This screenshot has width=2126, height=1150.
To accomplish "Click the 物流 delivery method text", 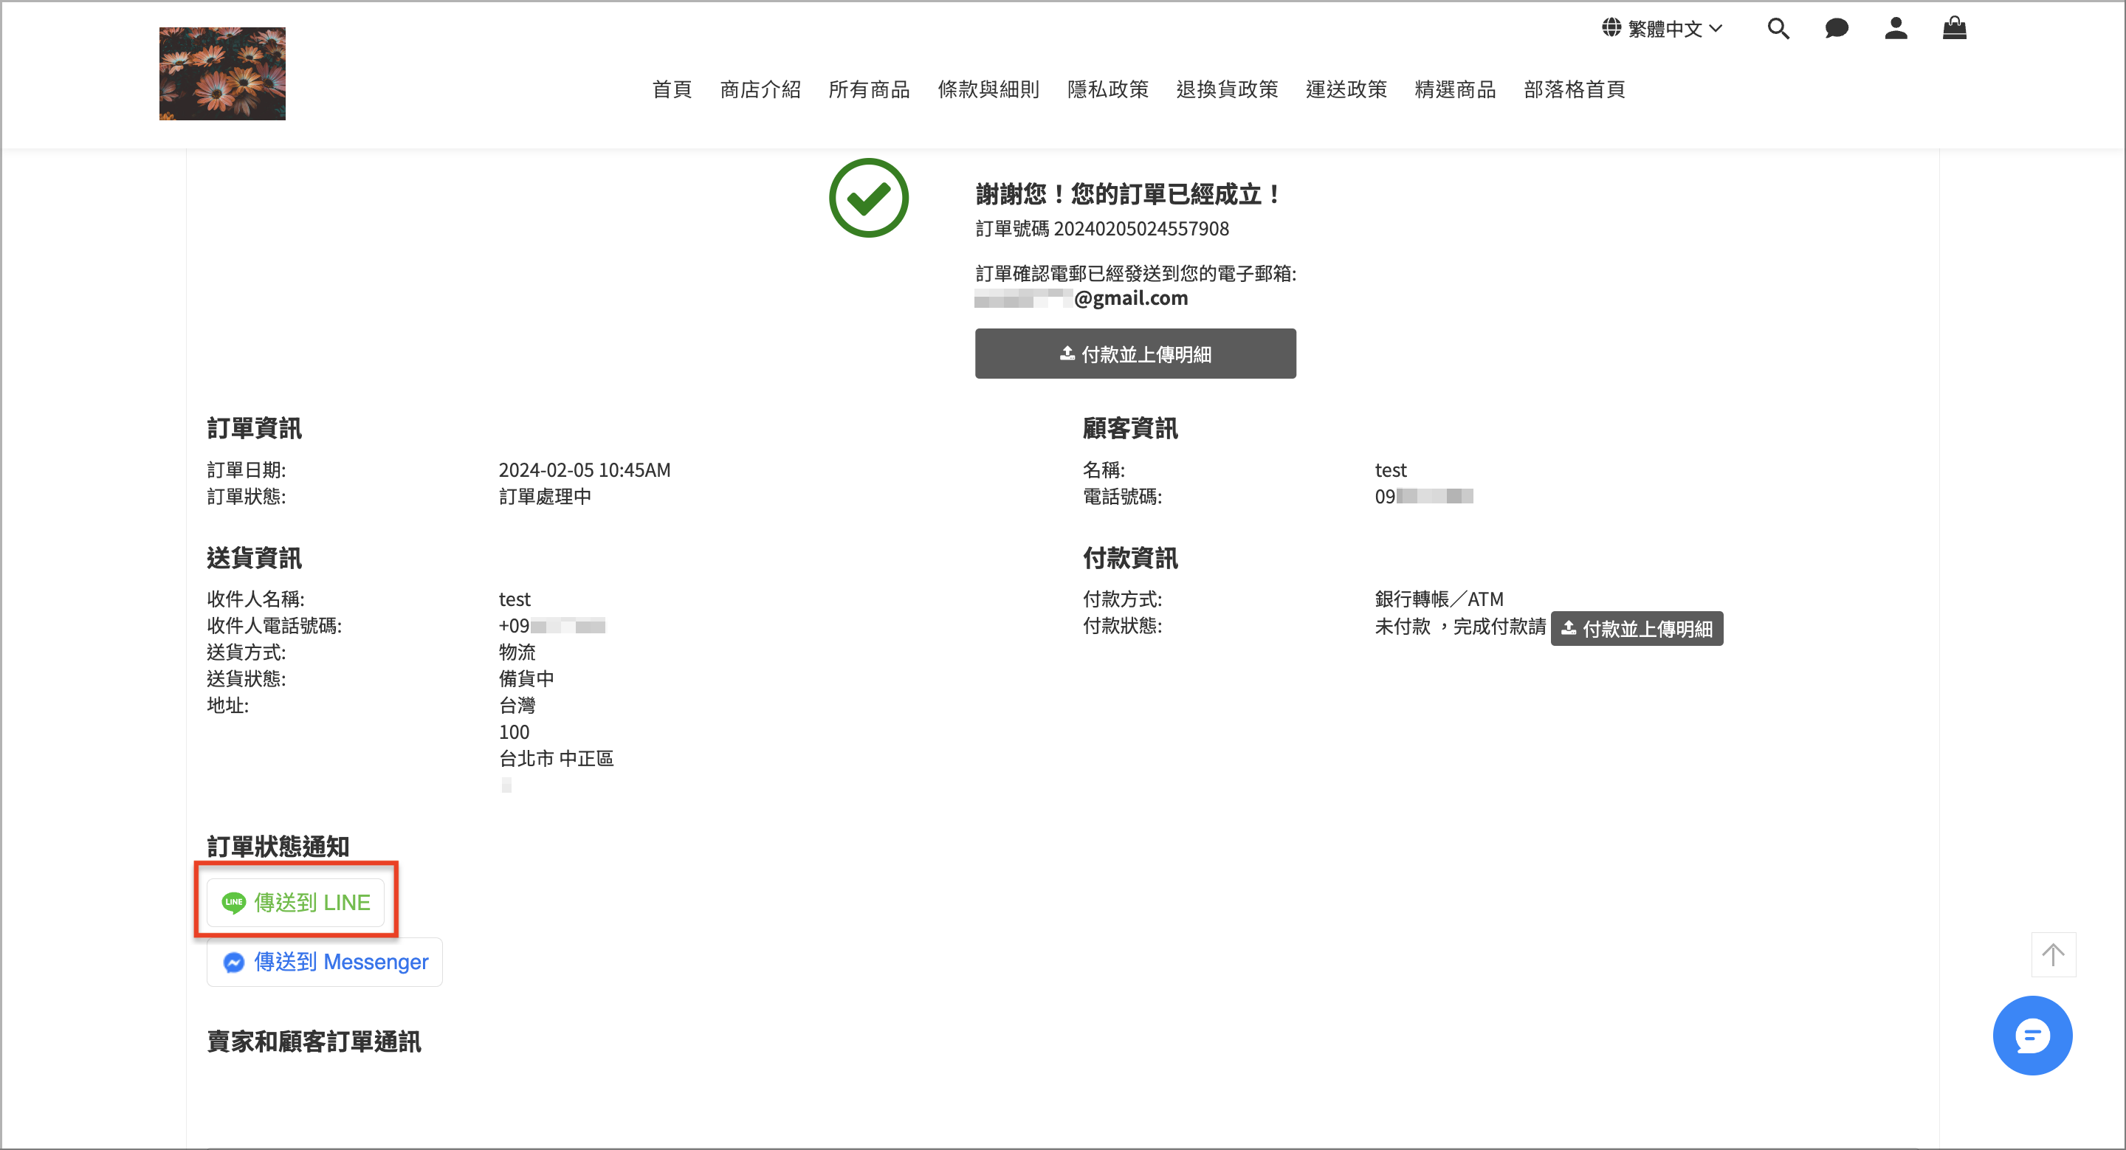I will 517,652.
